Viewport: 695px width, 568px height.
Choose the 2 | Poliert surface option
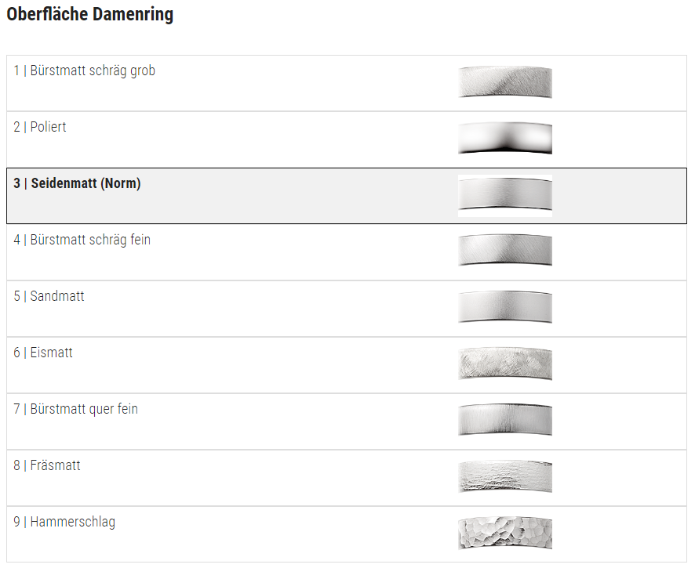[40, 127]
